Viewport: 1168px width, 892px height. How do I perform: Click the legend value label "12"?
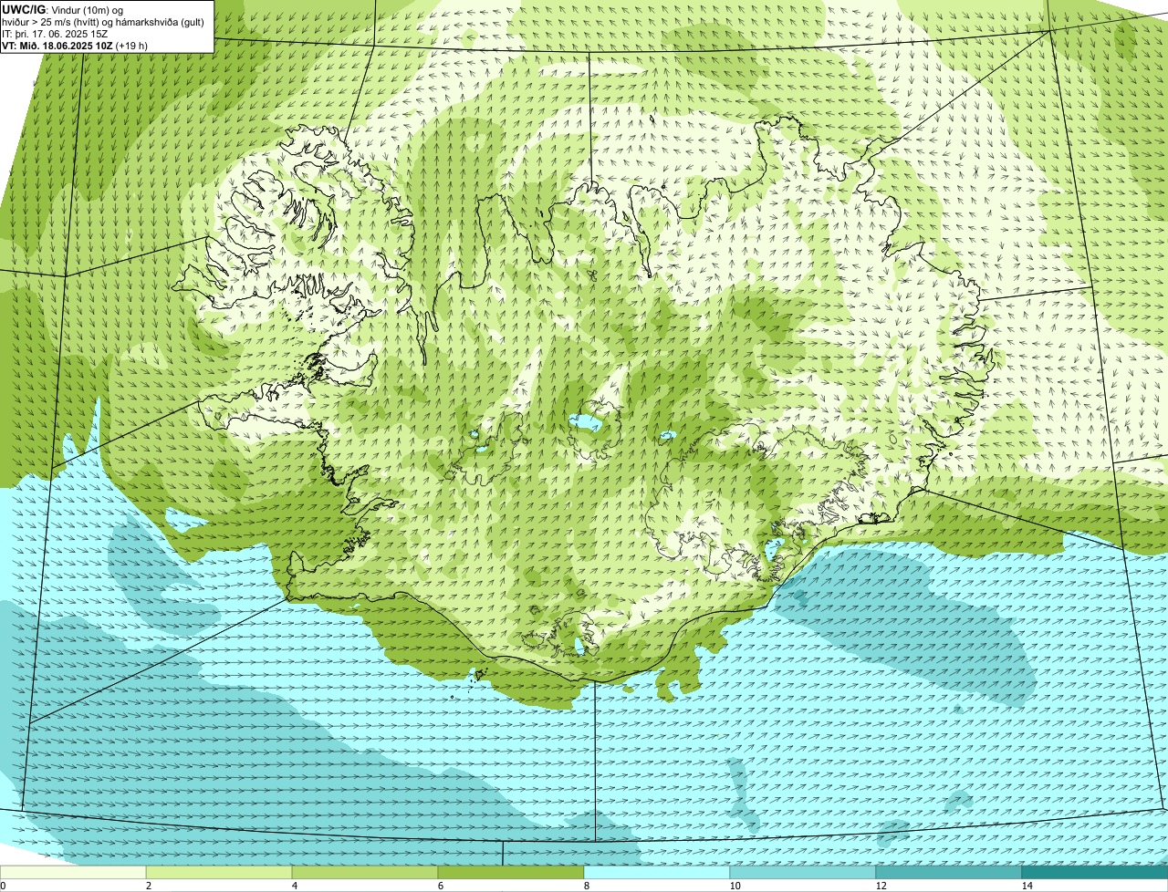click(881, 886)
